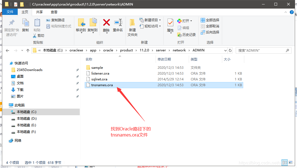
Task: Click This PC (此电脑) in sidebar
Action: 20,105
